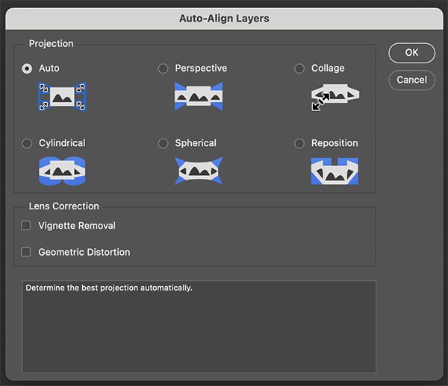This screenshot has height=386, width=448.
Task: Click the Perspective label text
Action: point(201,68)
